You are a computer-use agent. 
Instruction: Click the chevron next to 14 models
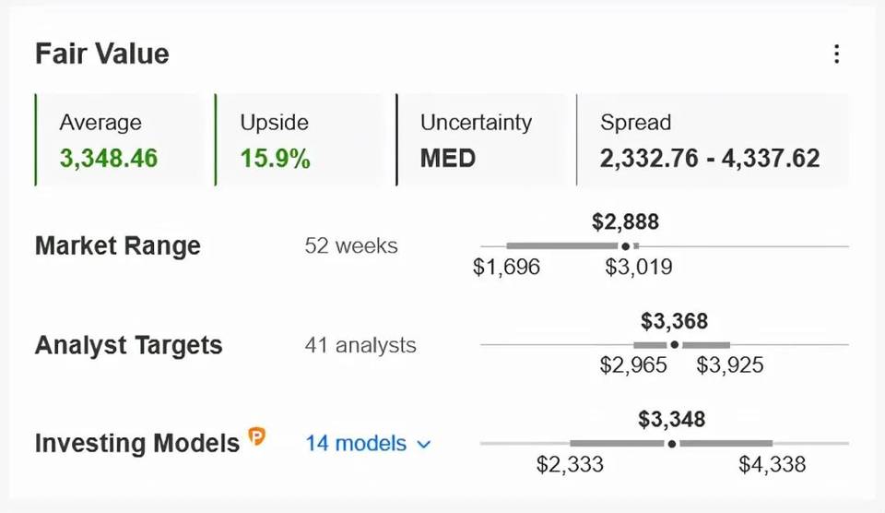(x=424, y=445)
